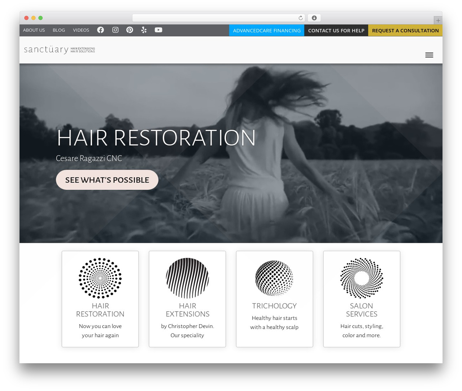Image resolution: width=462 pixels, height=391 pixels.
Task: Open the YouTube social icon
Action: pyautogui.click(x=158, y=30)
